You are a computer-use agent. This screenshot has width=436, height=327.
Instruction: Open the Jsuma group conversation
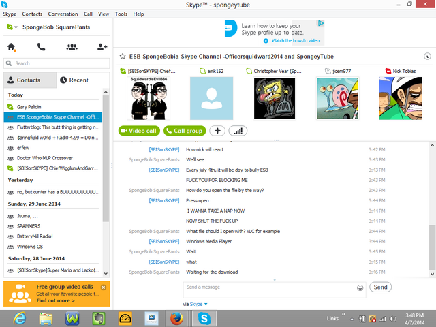[53, 216]
